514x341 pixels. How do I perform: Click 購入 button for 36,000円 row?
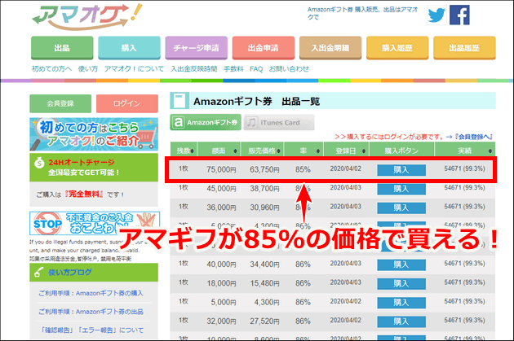pyautogui.click(x=401, y=208)
